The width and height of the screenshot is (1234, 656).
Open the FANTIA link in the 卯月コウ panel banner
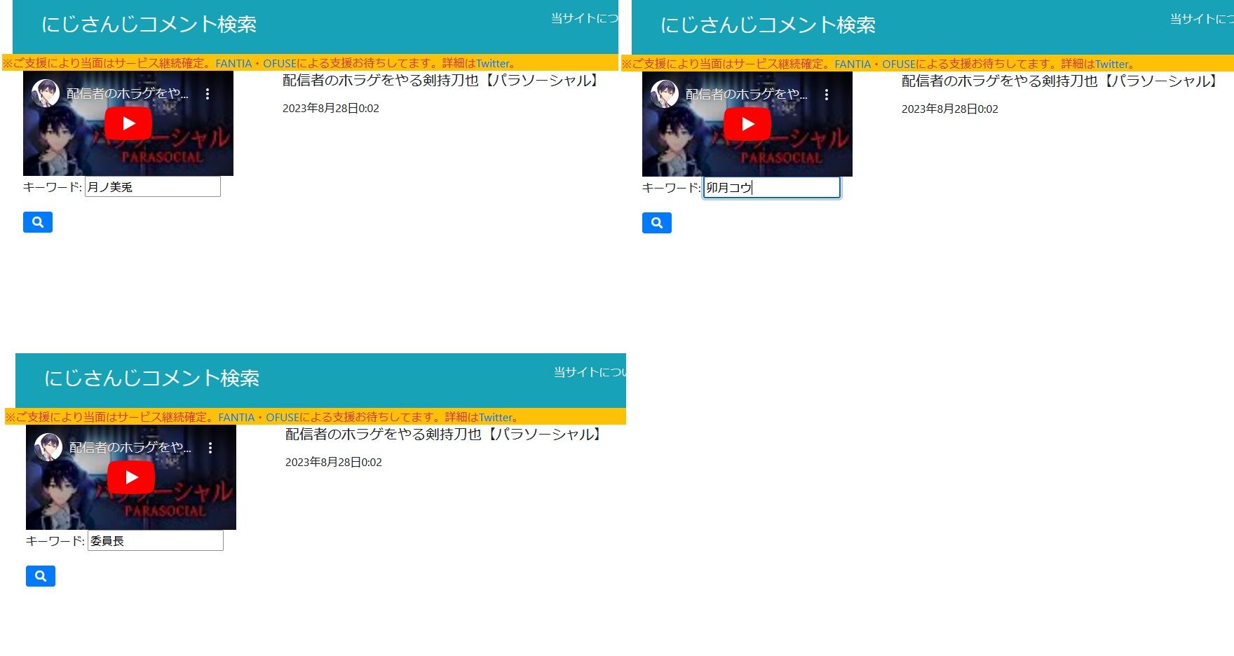pyautogui.click(x=853, y=64)
